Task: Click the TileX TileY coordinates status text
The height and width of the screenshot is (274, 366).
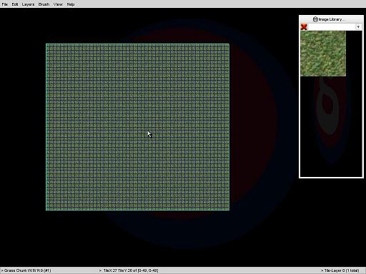Action: [x=129, y=270]
